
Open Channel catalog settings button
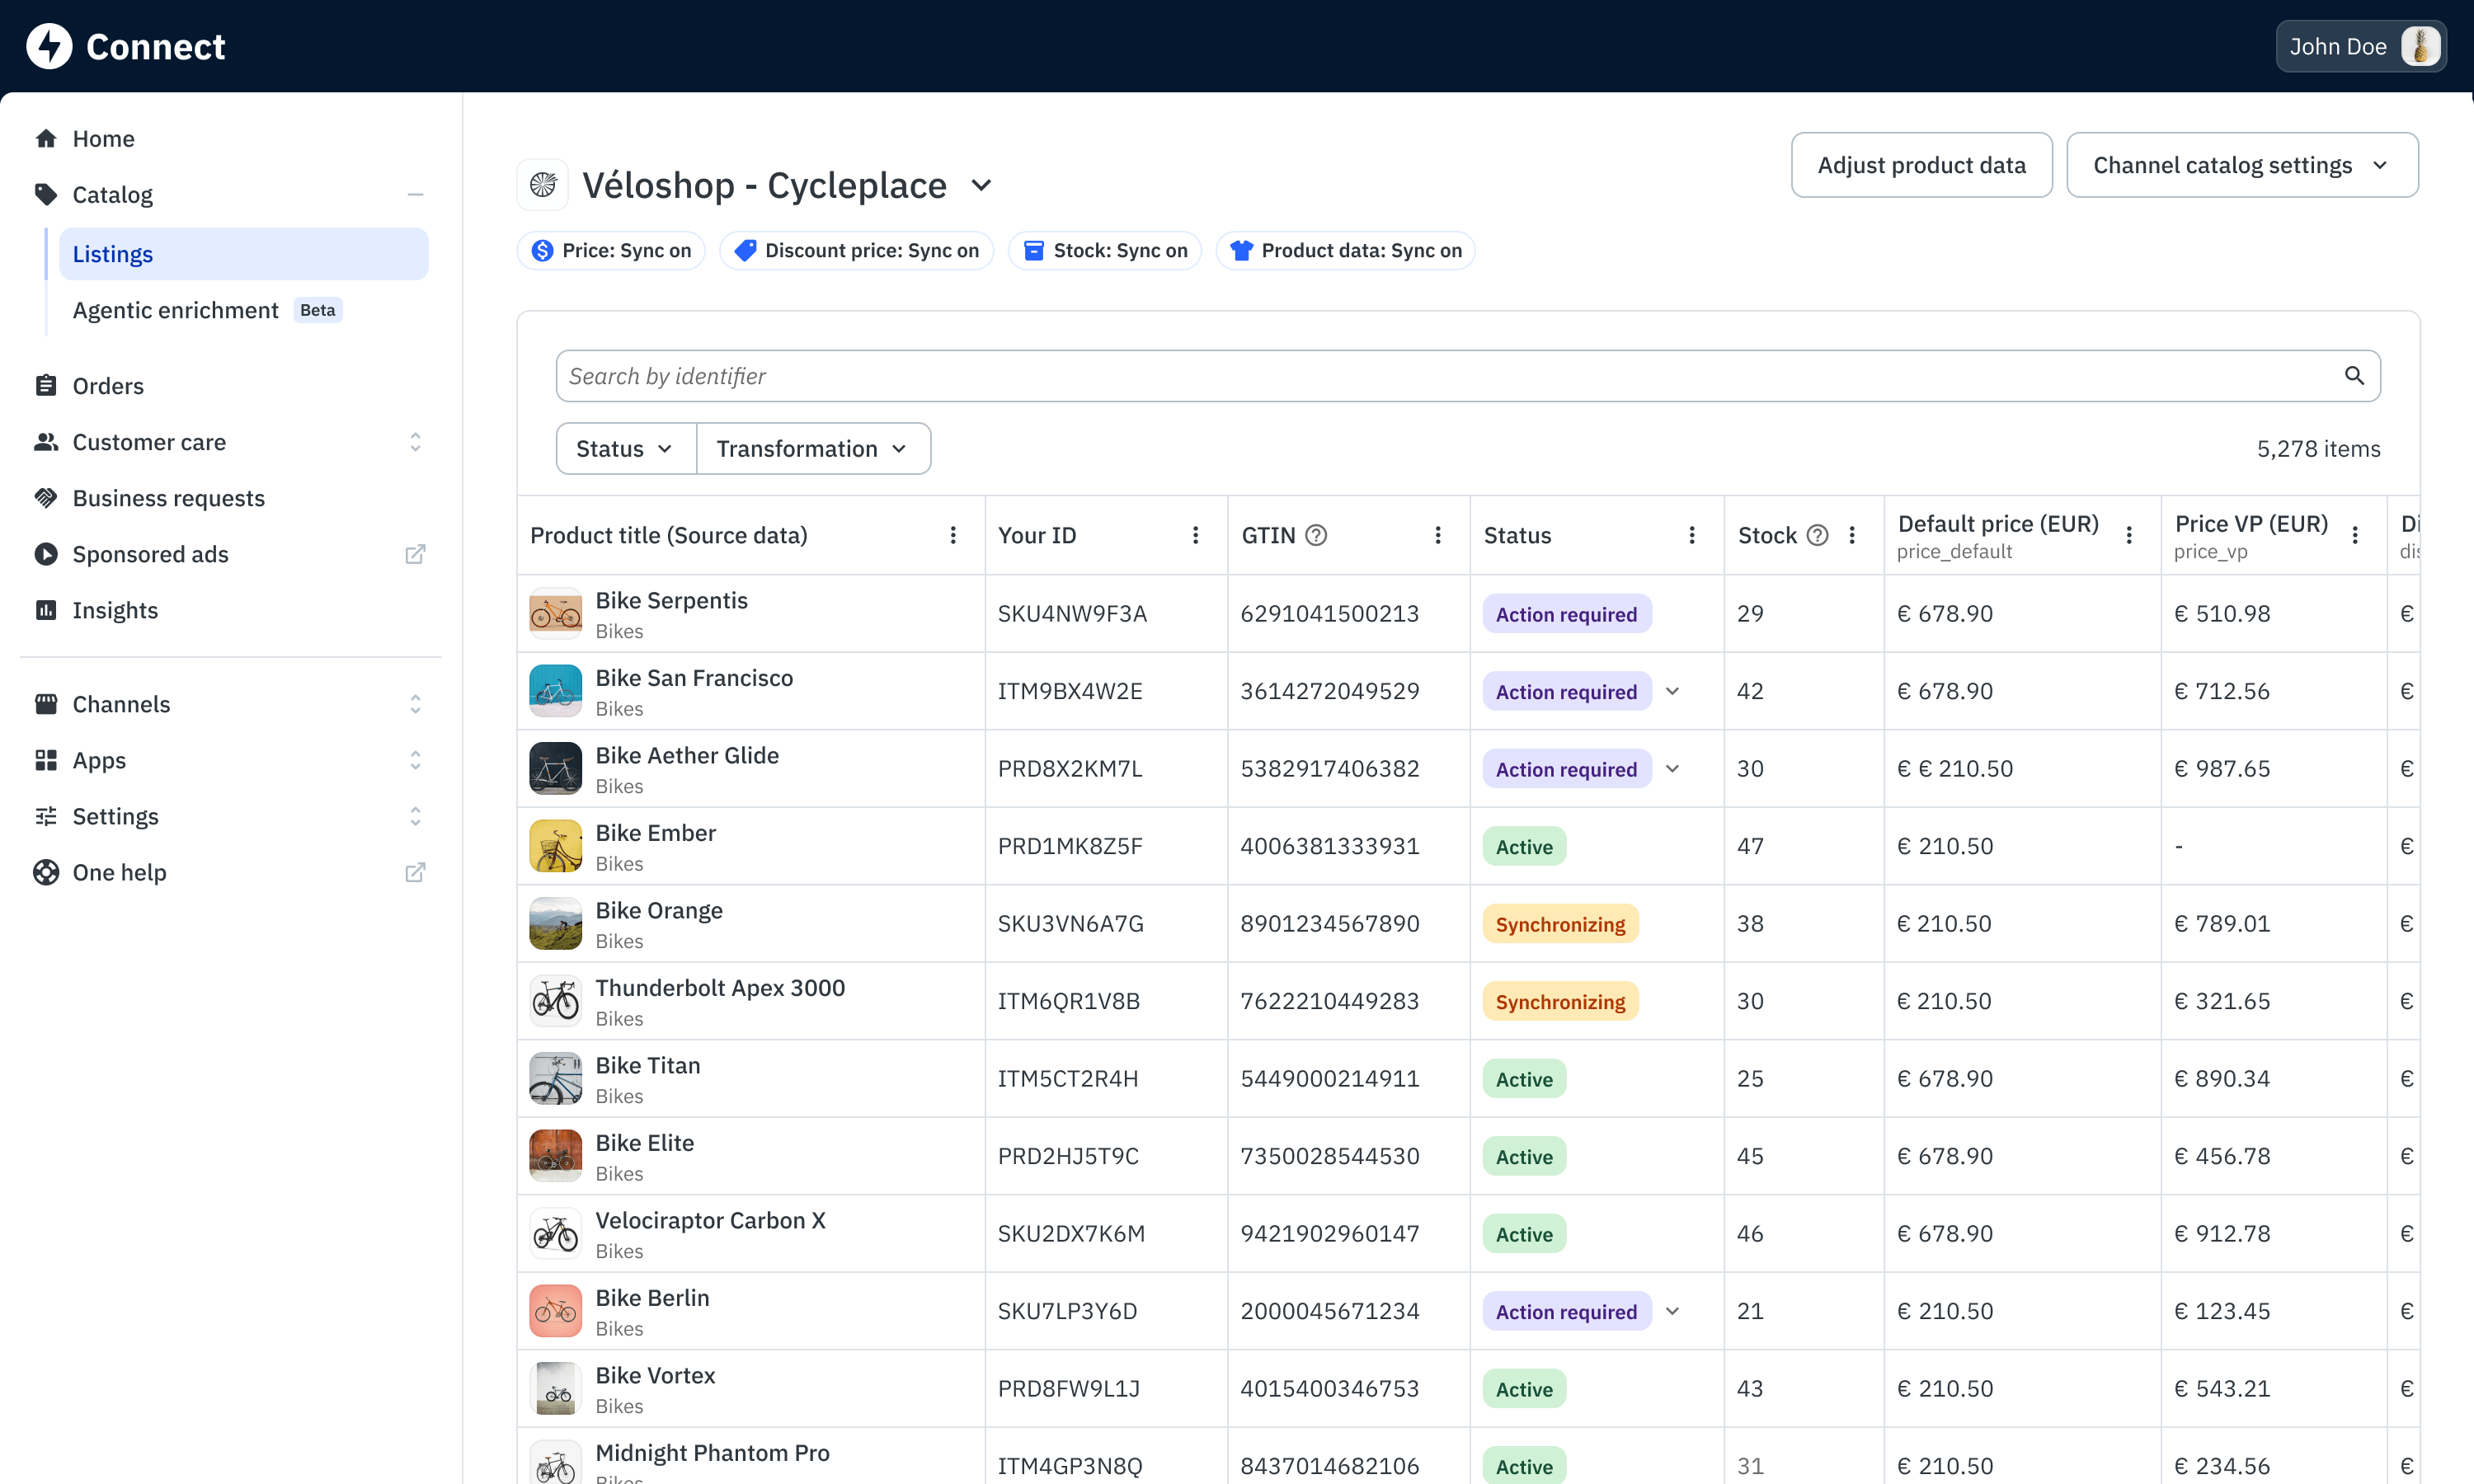click(2242, 165)
